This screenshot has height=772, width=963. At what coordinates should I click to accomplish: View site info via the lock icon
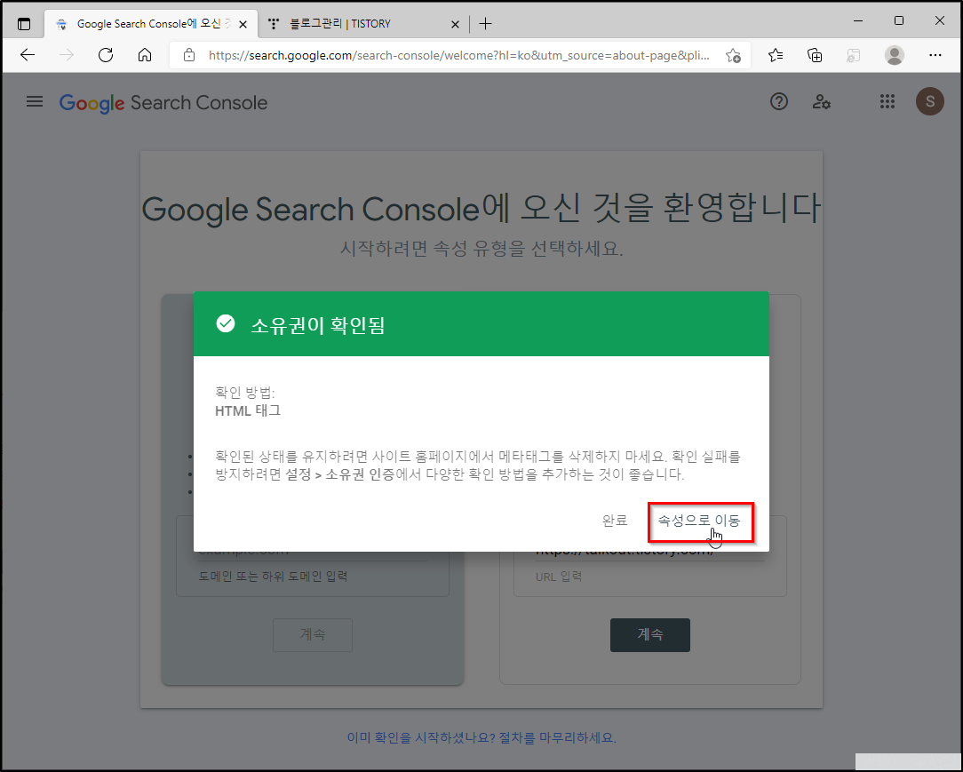pos(189,55)
